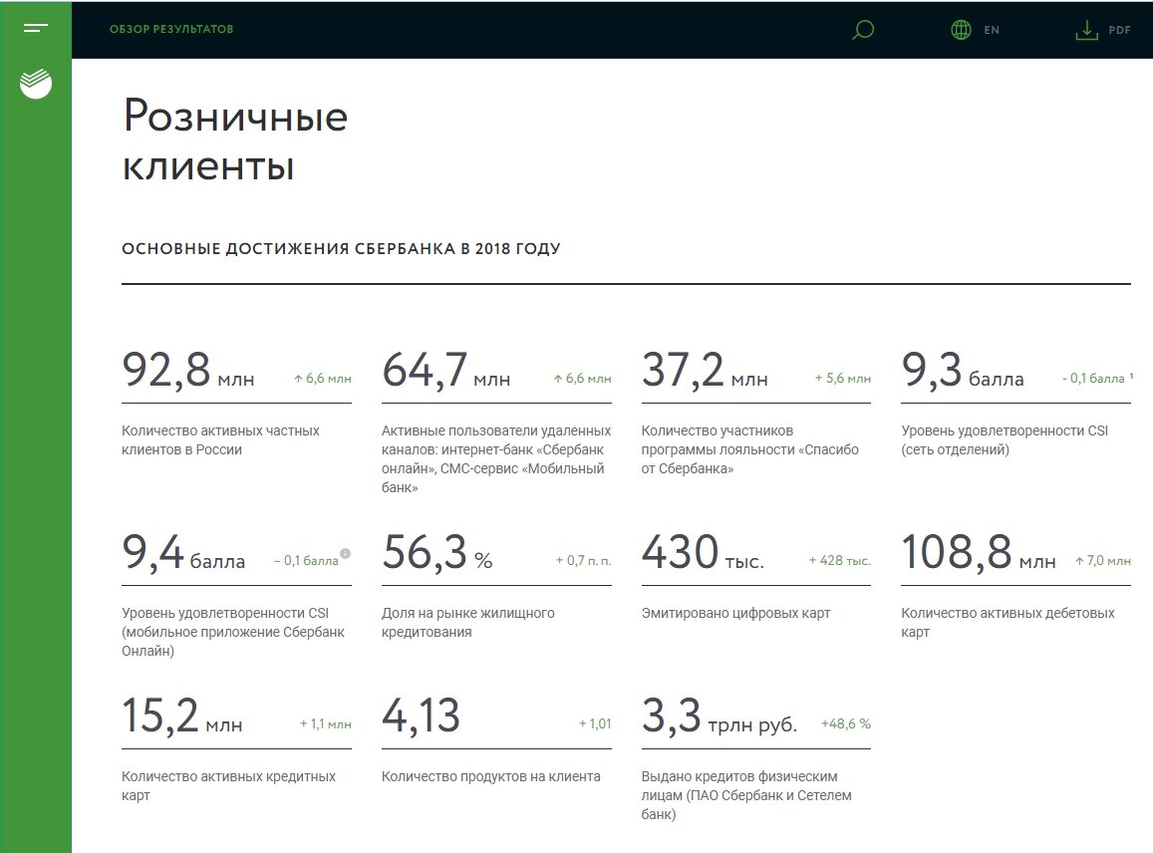This screenshot has width=1153, height=853.
Task: Click the value "430 тыс."
Action: click(703, 552)
